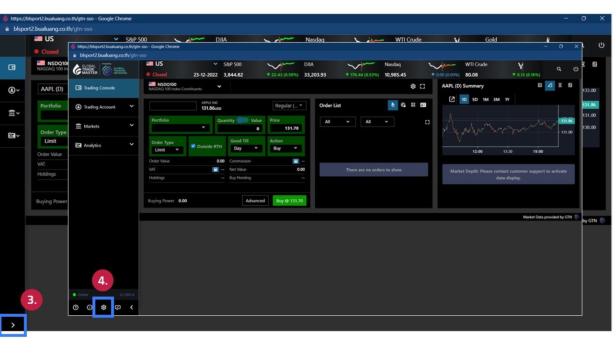Select the hand icon in Order List
This screenshot has height=345, width=613.
[393, 105]
